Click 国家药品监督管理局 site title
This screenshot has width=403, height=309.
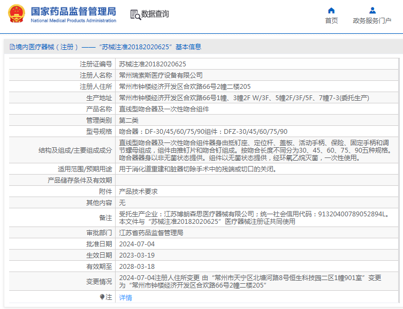[73, 12]
